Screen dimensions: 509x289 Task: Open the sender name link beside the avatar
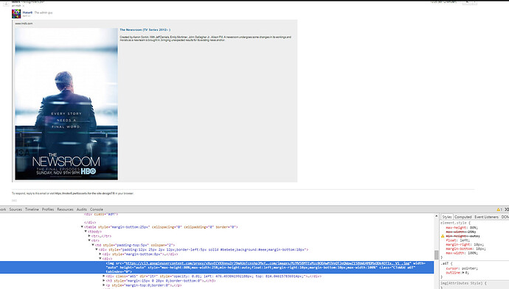27,13
